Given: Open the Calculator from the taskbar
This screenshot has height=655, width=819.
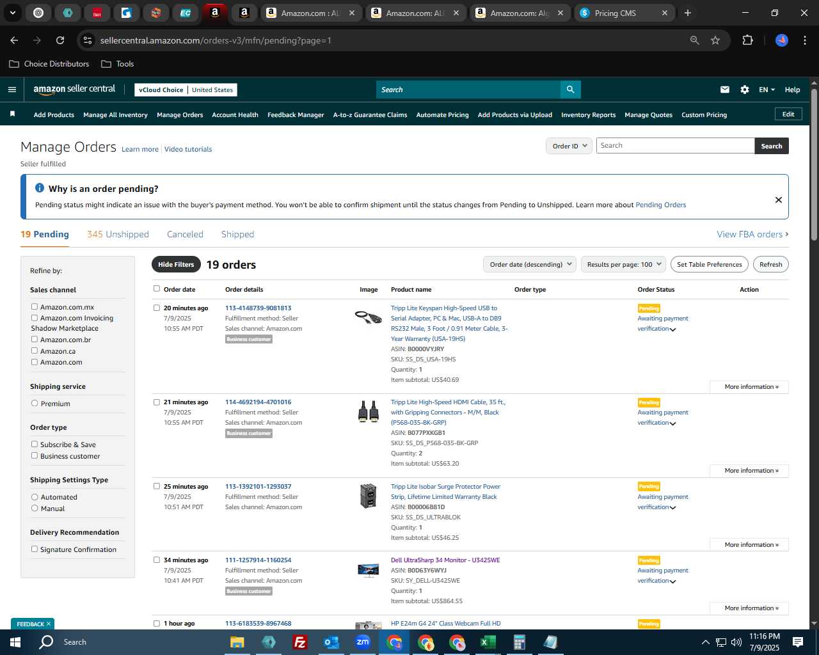Looking at the screenshot, I should click(519, 642).
